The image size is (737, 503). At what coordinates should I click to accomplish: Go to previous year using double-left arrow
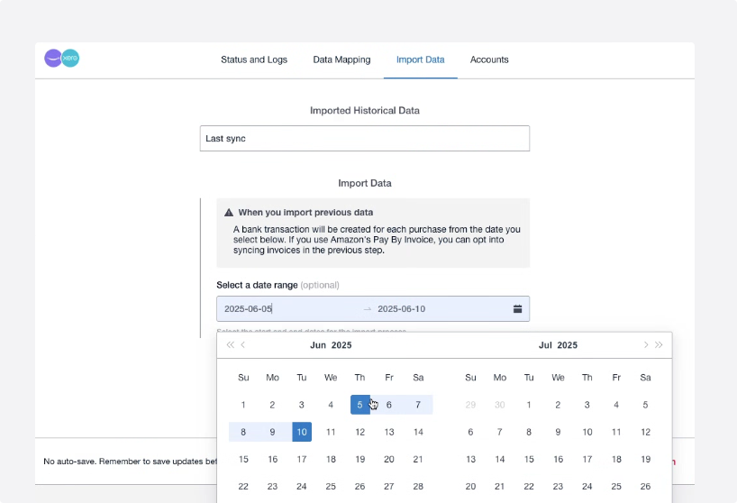pyautogui.click(x=230, y=345)
